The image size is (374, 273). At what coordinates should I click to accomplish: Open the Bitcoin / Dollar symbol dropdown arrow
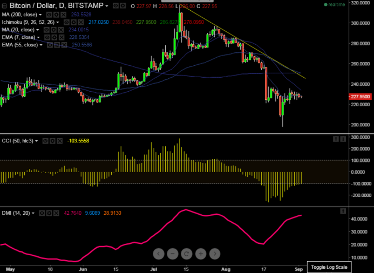click(x=107, y=6)
